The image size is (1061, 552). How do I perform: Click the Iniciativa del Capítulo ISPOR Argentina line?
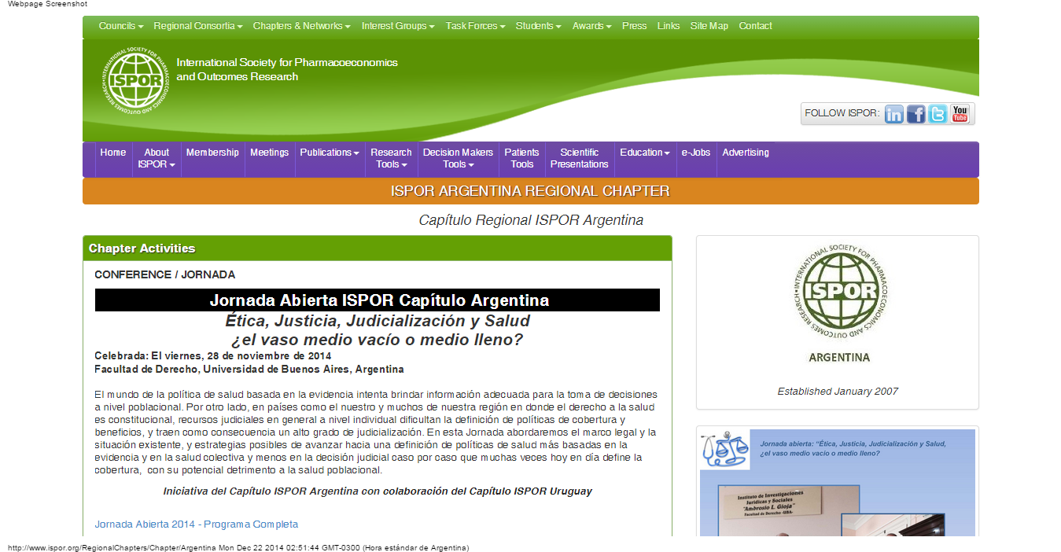pyautogui.click(x=378, y=491)
